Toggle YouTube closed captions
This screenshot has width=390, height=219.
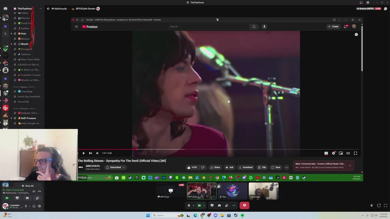326,153
